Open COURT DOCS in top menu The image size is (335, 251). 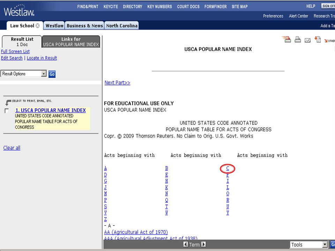[188, 7]
